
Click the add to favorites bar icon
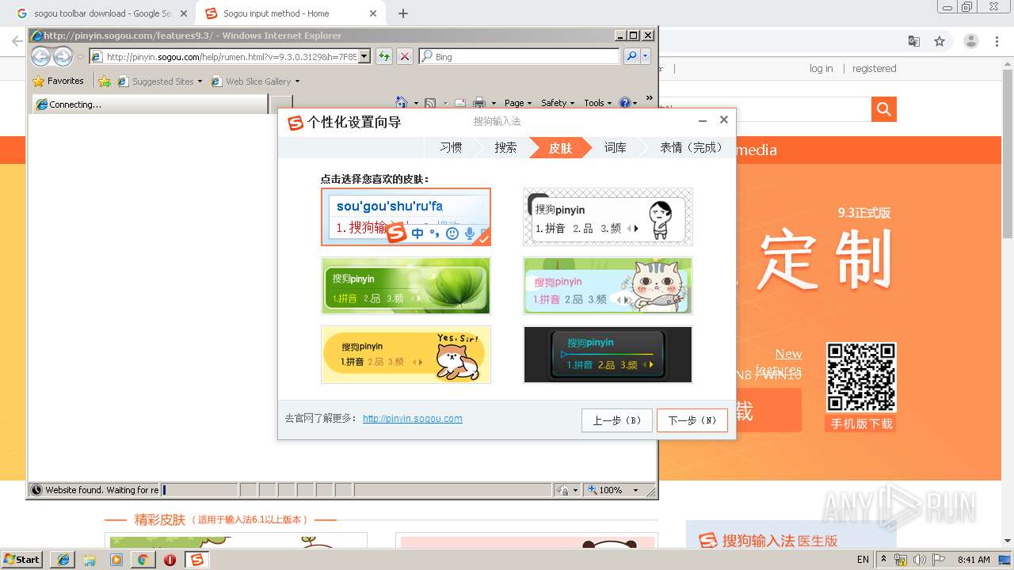105,81
